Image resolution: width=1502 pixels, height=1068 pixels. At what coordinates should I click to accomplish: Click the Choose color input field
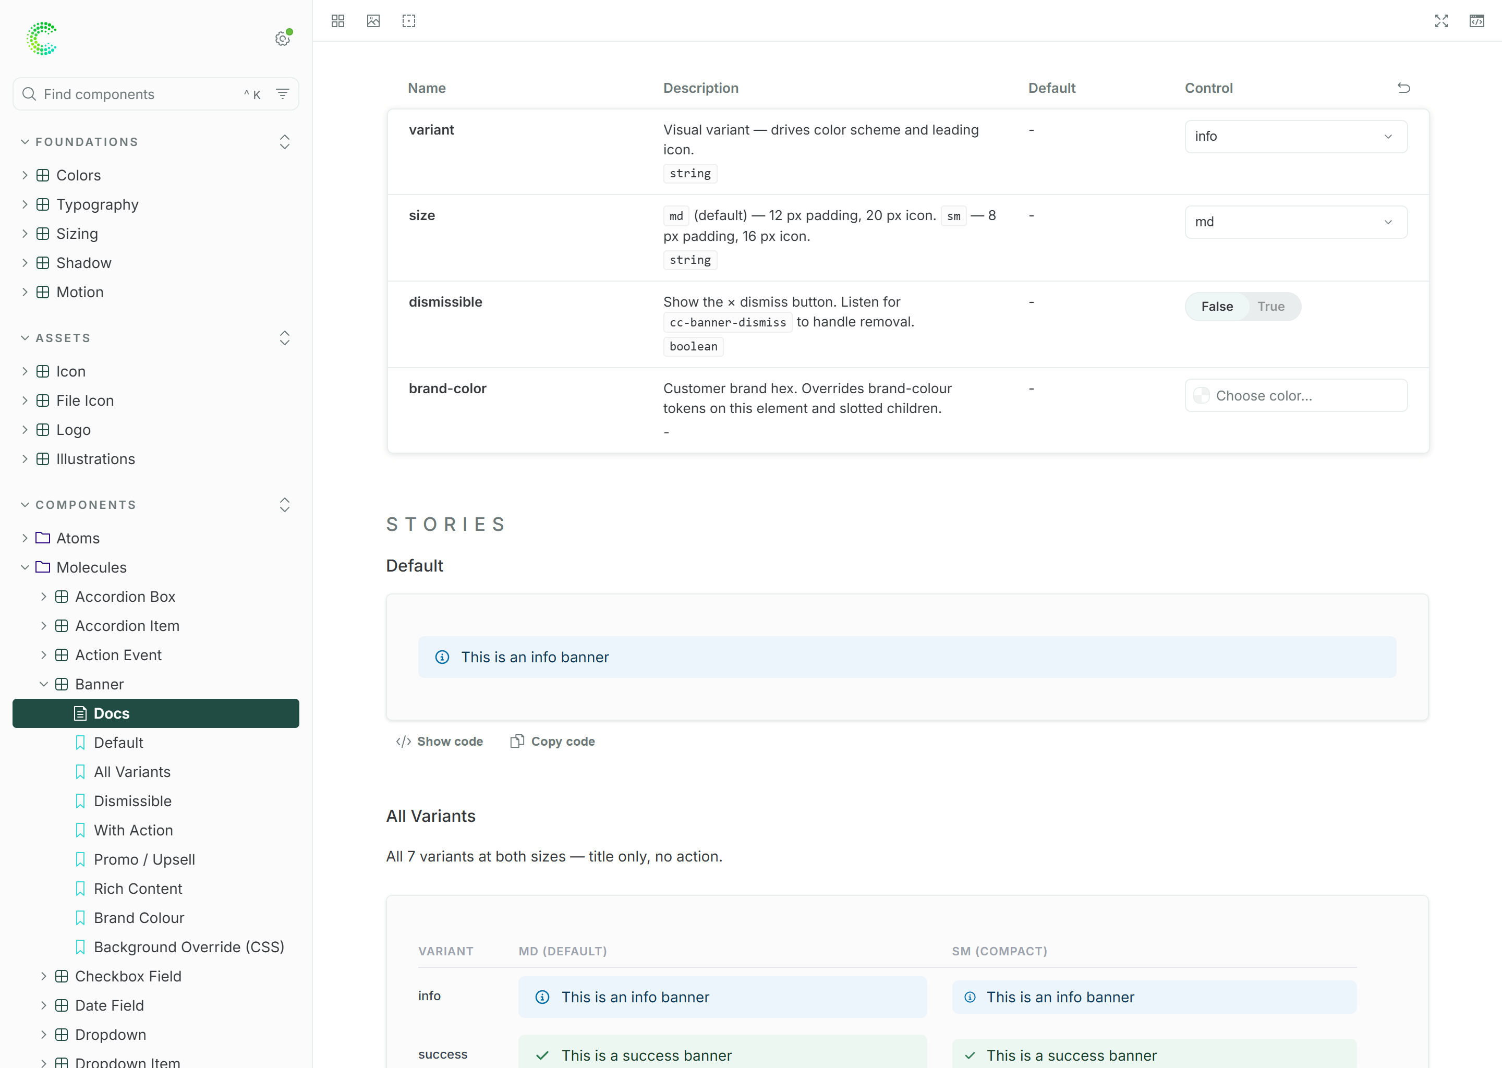[1295, 395]
